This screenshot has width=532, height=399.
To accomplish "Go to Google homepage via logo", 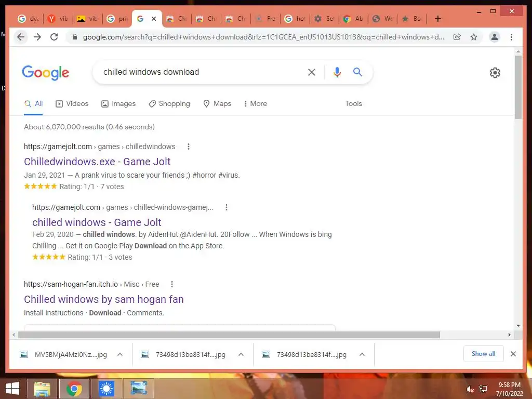I will [46, 73].
